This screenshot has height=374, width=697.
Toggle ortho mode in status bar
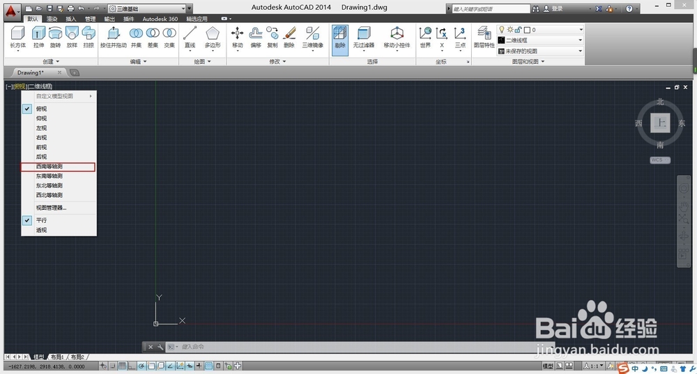(132, 366)
